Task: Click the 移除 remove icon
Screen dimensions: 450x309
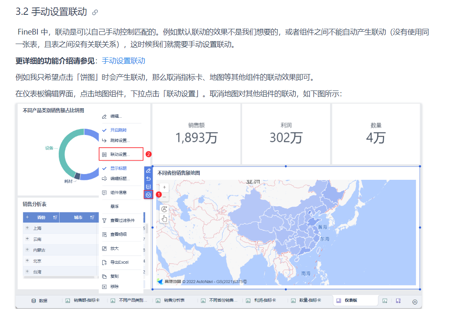Action: pos(104,287)
